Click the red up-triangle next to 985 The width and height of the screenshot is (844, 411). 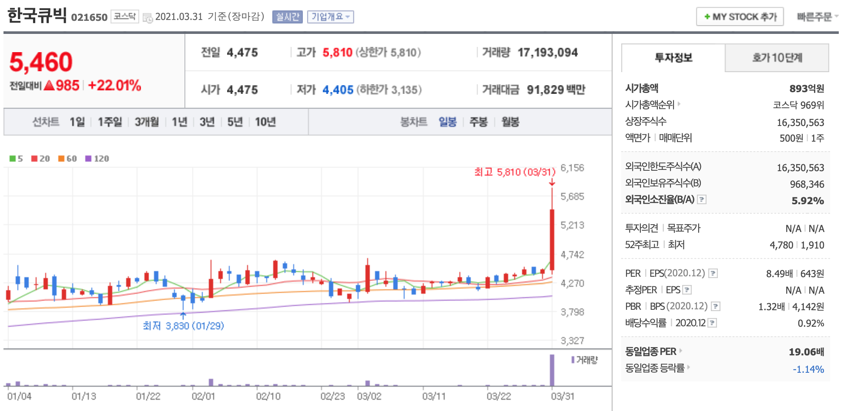(49, 85)
